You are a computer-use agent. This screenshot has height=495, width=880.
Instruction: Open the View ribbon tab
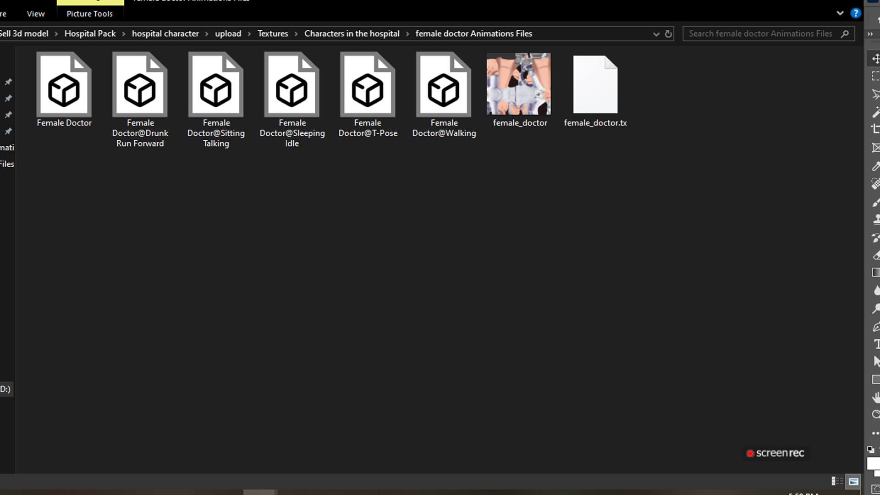(36, 14)
